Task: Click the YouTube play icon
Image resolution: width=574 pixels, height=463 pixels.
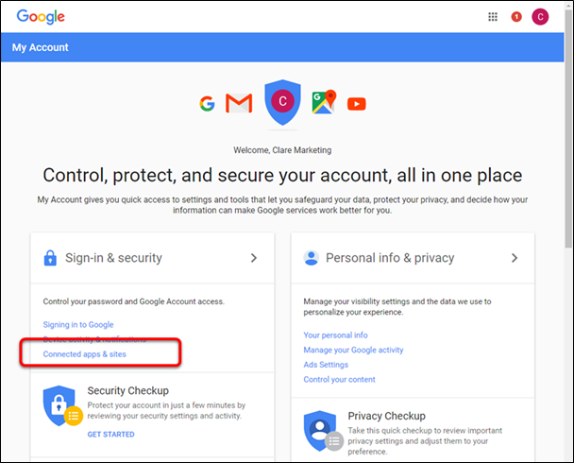Action: tap(357, 104)
